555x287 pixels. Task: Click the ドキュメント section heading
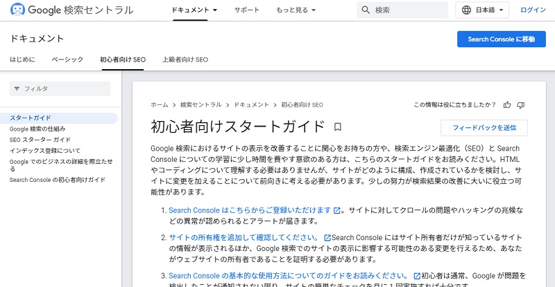click(37, 39)
